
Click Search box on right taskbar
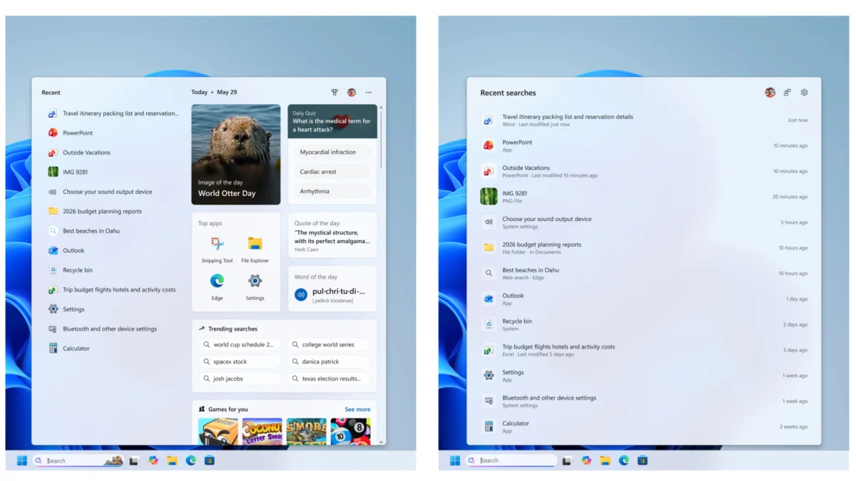coord(511,461)
